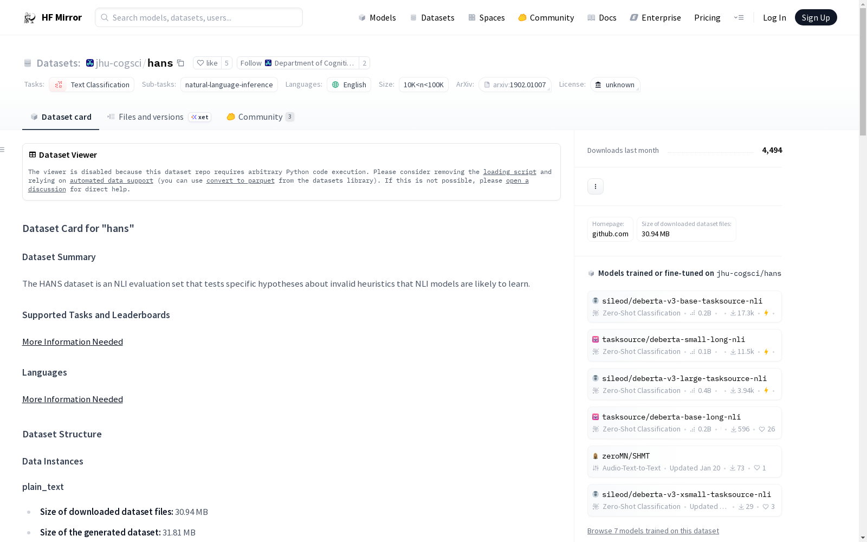Open the zeroMN/SHMT model card

pyautogui.click(x=684, y=462)
